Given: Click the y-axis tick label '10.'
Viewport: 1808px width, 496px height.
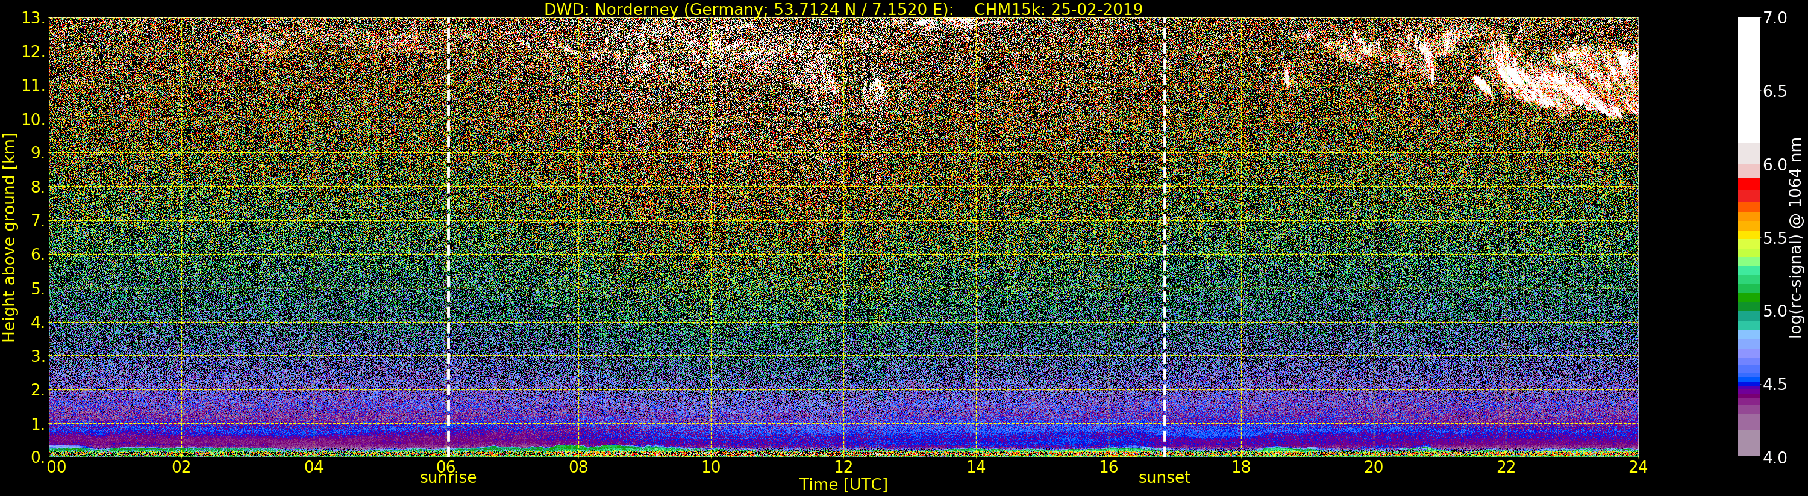Looking at the screenshot, I should coord(33,119).
